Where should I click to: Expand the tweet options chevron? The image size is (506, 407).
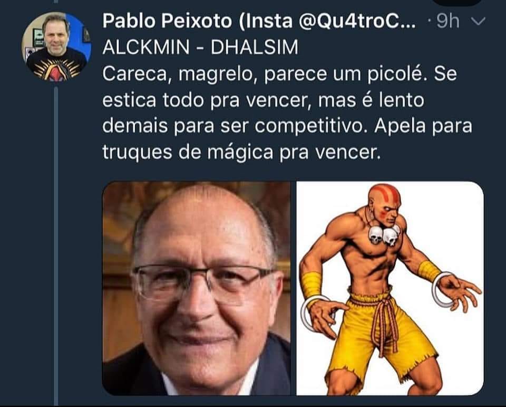478,21
